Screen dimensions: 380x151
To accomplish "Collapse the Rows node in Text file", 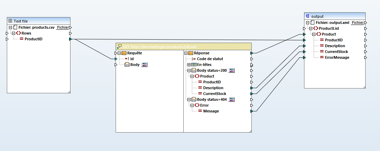I will point(13,33).
